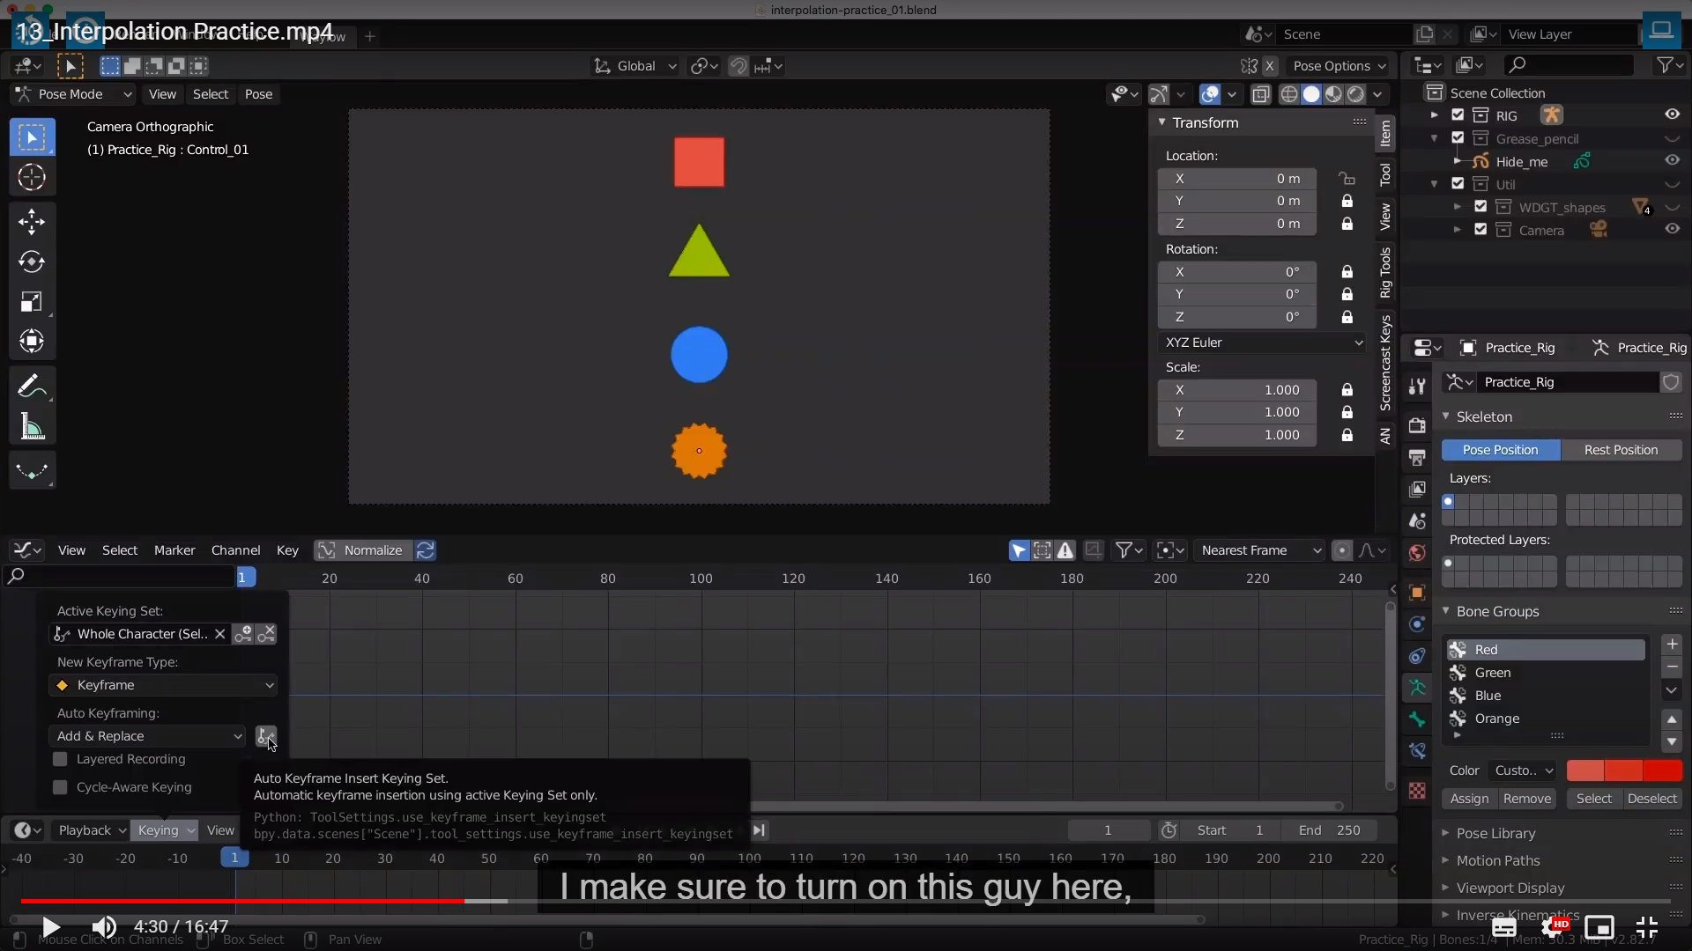Click the End frame field
Viewport: 1692px width, 951px height.
(x=1330, y=830)
